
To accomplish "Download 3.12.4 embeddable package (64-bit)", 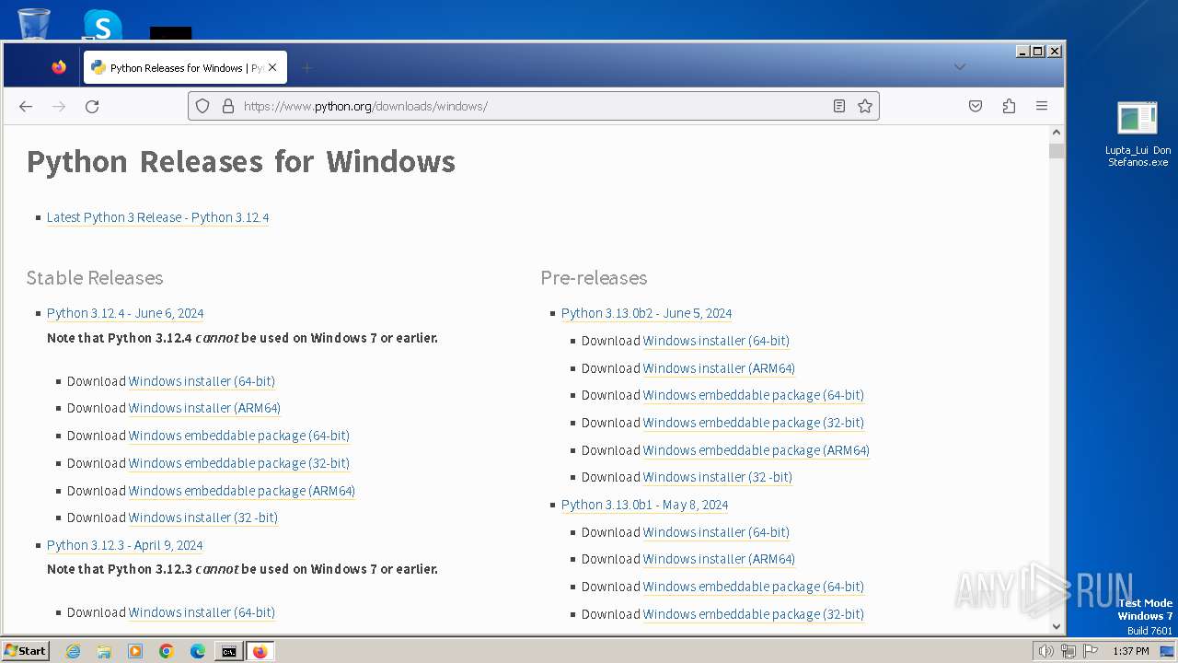I will coord(239,436).
